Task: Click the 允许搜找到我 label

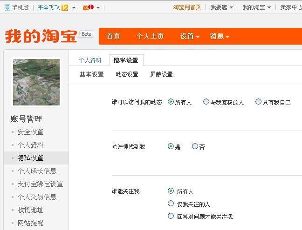Action: pos(128,147)
